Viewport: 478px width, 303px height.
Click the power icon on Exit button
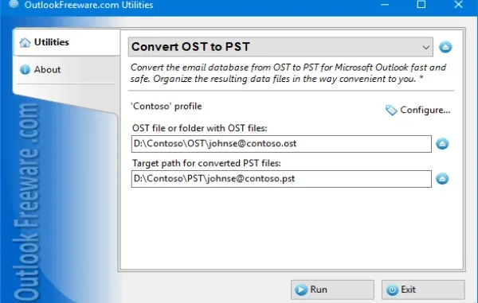(x=392, y=289)
